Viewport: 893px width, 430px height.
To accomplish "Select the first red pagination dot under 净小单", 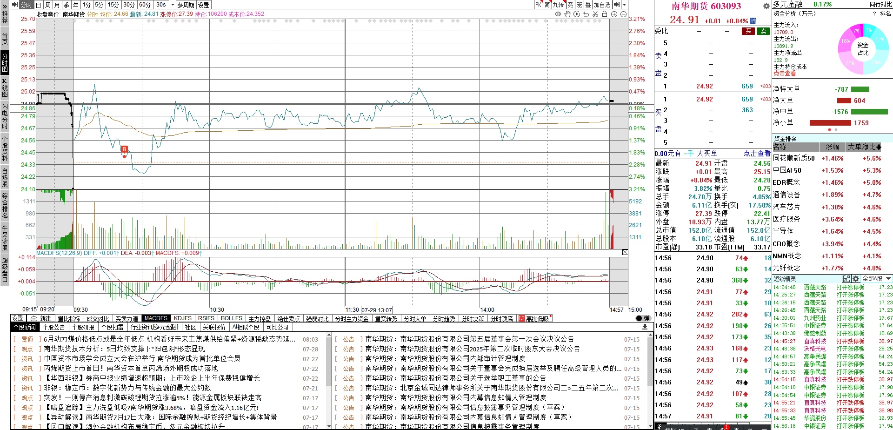I will tap(830, 130).
